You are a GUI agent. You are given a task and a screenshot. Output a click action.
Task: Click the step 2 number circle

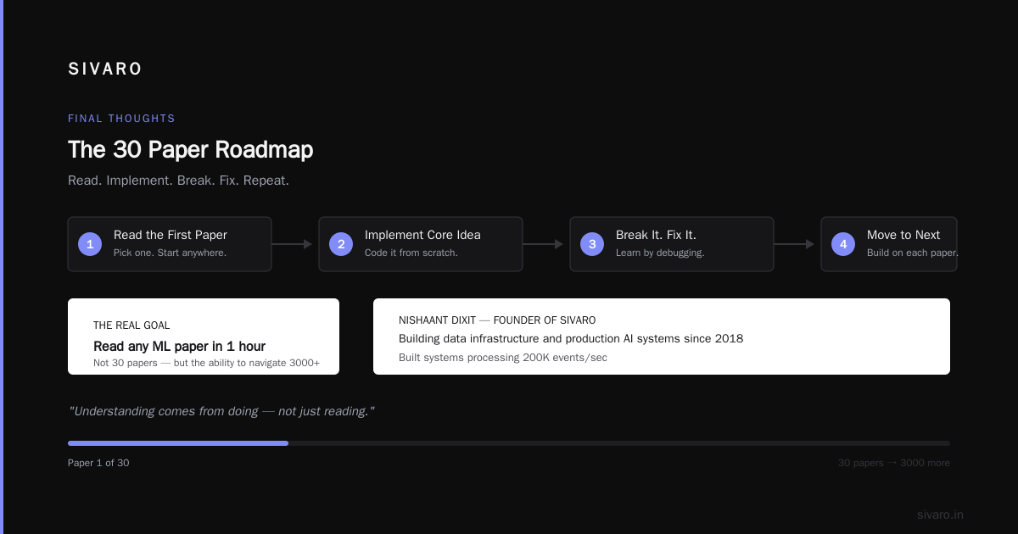[x=341, y=244]
